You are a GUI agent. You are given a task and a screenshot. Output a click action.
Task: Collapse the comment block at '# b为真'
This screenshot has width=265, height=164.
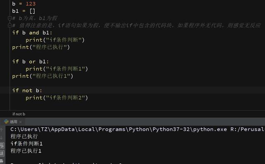[x=10, y=18]
